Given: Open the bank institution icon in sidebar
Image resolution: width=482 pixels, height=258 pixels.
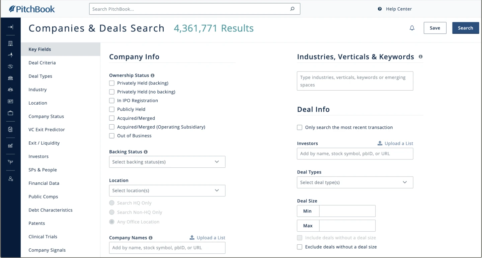Looking at the screenshot, I should 10,78.
